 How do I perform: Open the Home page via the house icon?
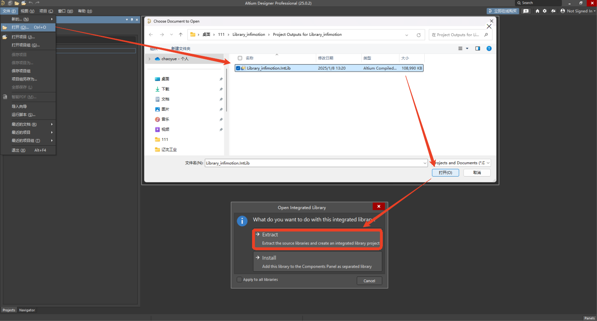[538, 11]
